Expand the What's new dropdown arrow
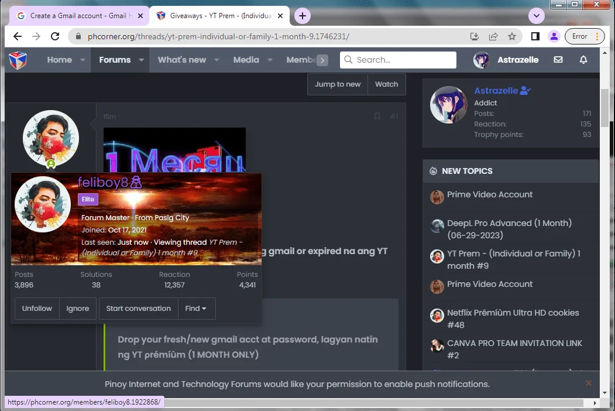This screenshot has width=615, height=411. click(217, 60)
